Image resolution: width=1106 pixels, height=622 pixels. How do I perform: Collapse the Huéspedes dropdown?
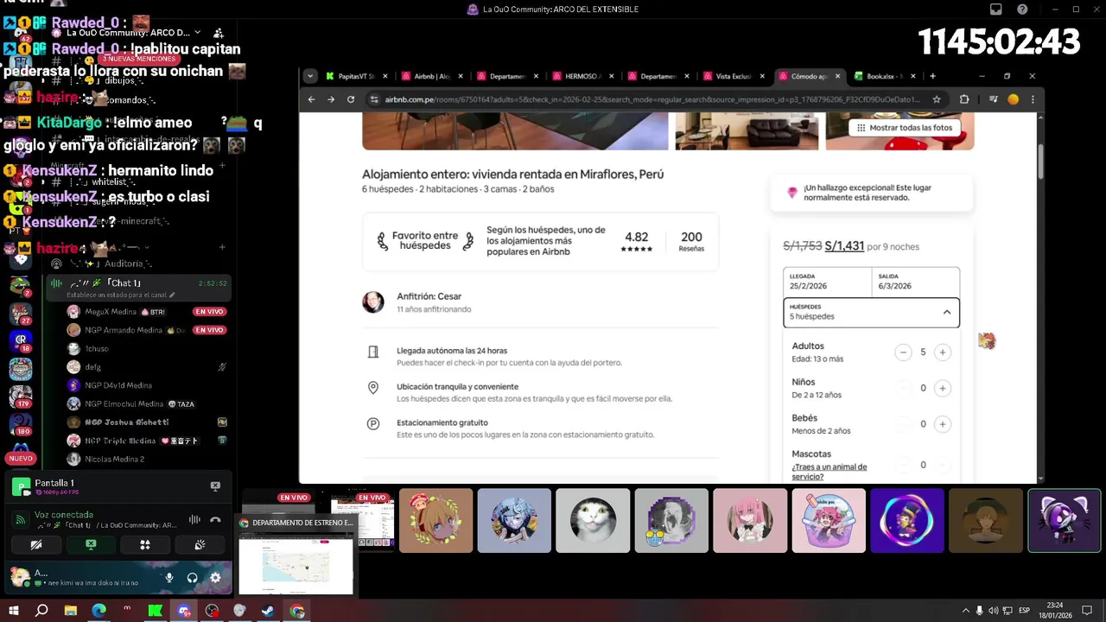(x=871, y=312)
